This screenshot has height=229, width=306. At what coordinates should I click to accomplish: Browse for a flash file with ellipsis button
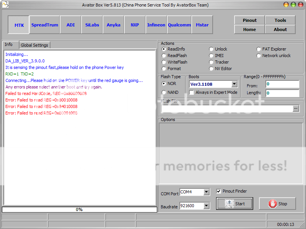point(296,109)
